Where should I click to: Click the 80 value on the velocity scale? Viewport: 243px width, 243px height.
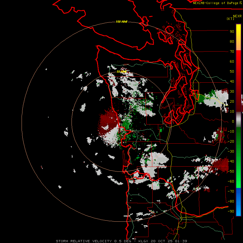click(232, 41)
